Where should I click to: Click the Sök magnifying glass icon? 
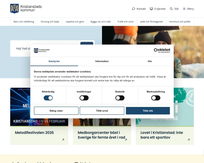pyautogui.click(x=171, y=9)
